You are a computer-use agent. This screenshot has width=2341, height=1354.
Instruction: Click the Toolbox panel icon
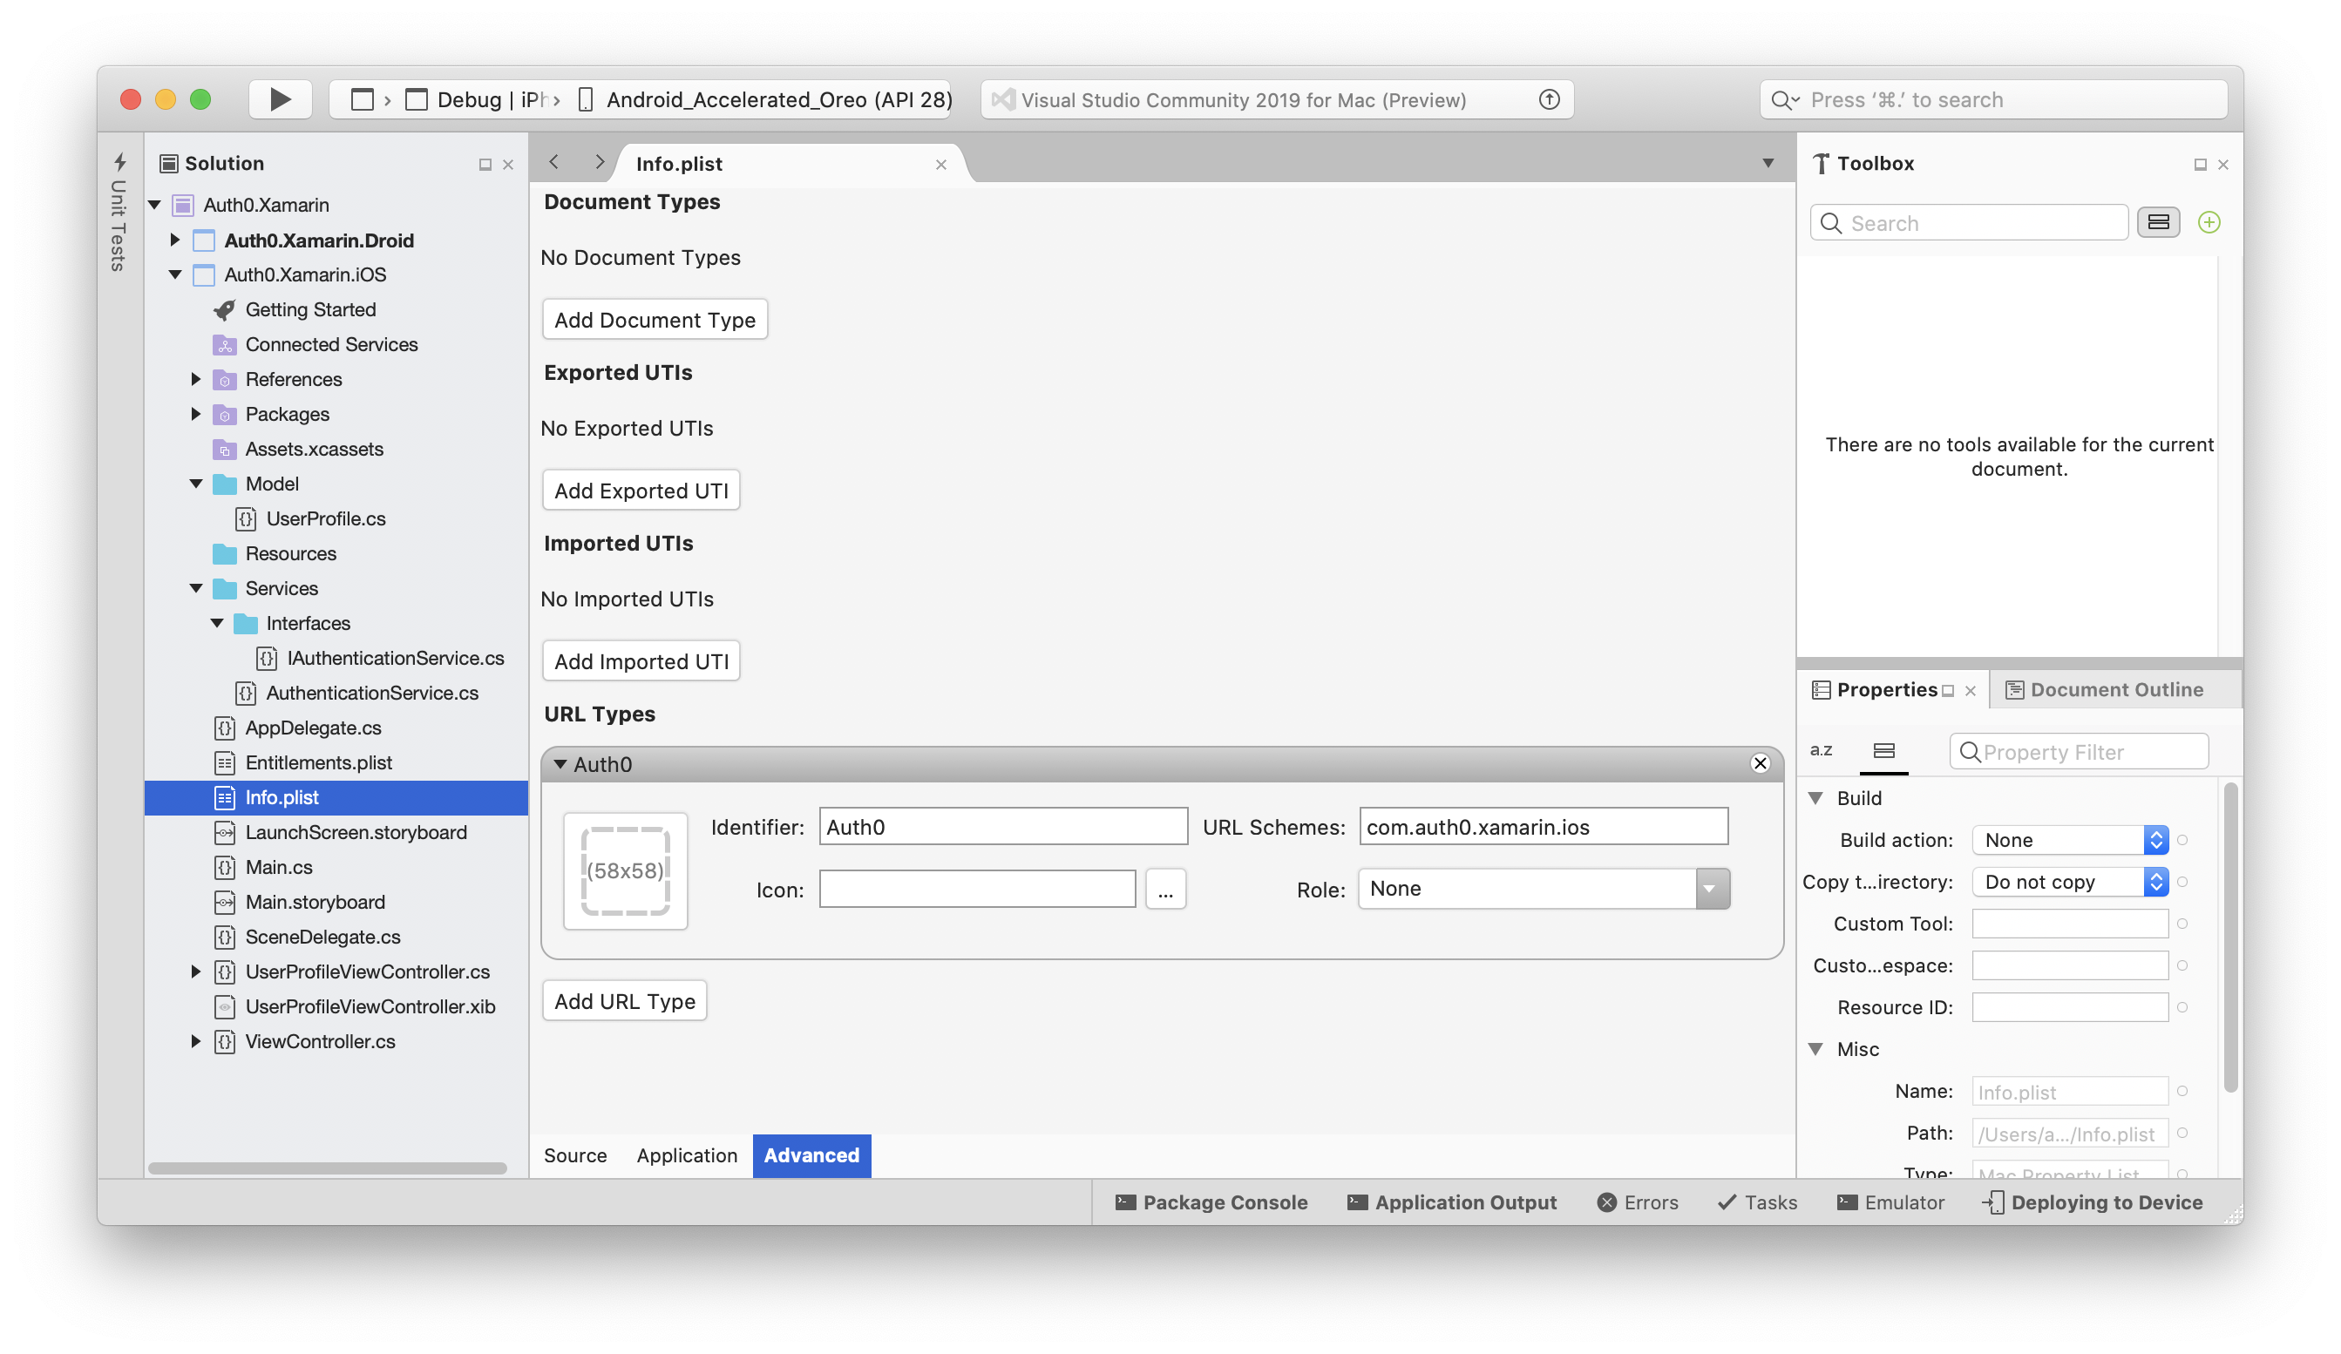pos(1819,161)
